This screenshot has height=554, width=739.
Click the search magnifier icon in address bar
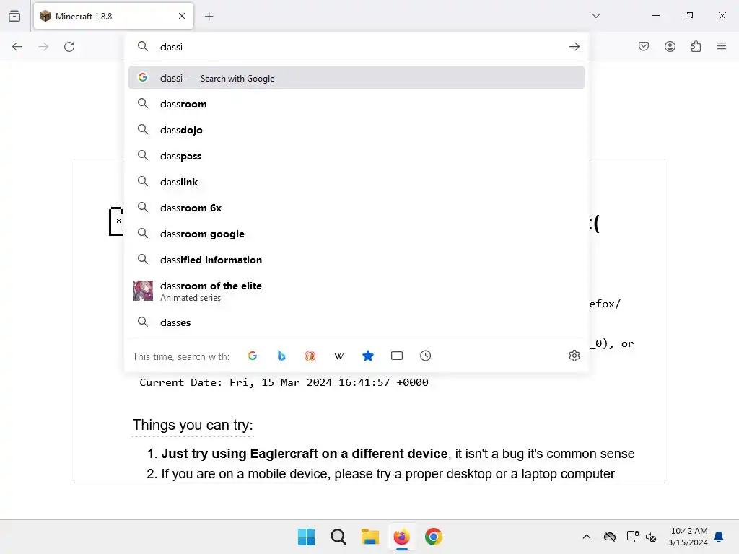click(x=143, y=46)
